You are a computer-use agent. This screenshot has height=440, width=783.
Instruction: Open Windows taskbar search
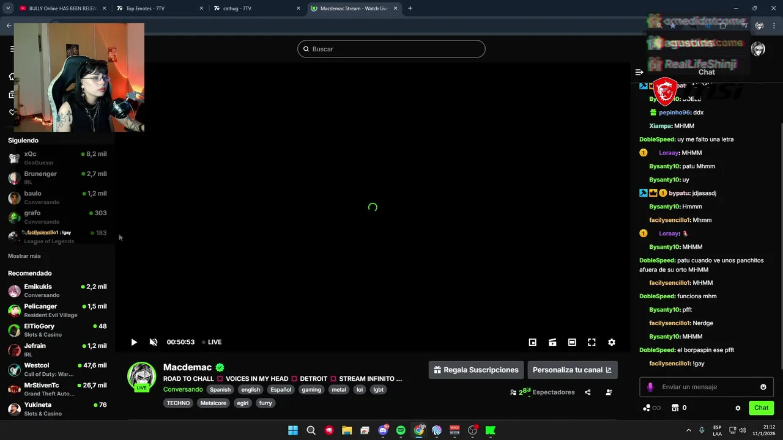click(311, 430)
